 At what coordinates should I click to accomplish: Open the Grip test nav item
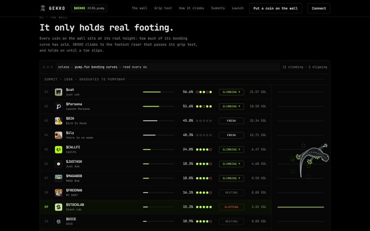pyautogui.click(x=163, y=8)
